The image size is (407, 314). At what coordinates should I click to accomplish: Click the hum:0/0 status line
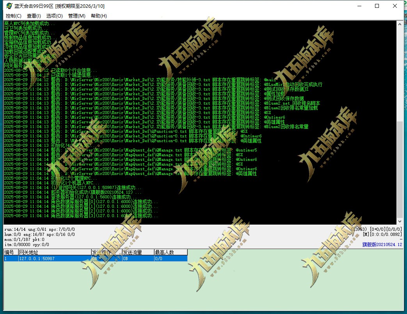(x=39, y=234)
